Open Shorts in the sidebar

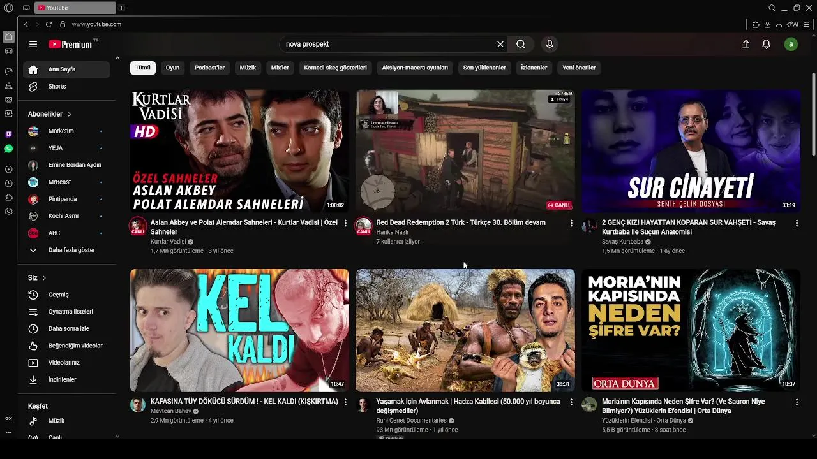pos(66,87)
